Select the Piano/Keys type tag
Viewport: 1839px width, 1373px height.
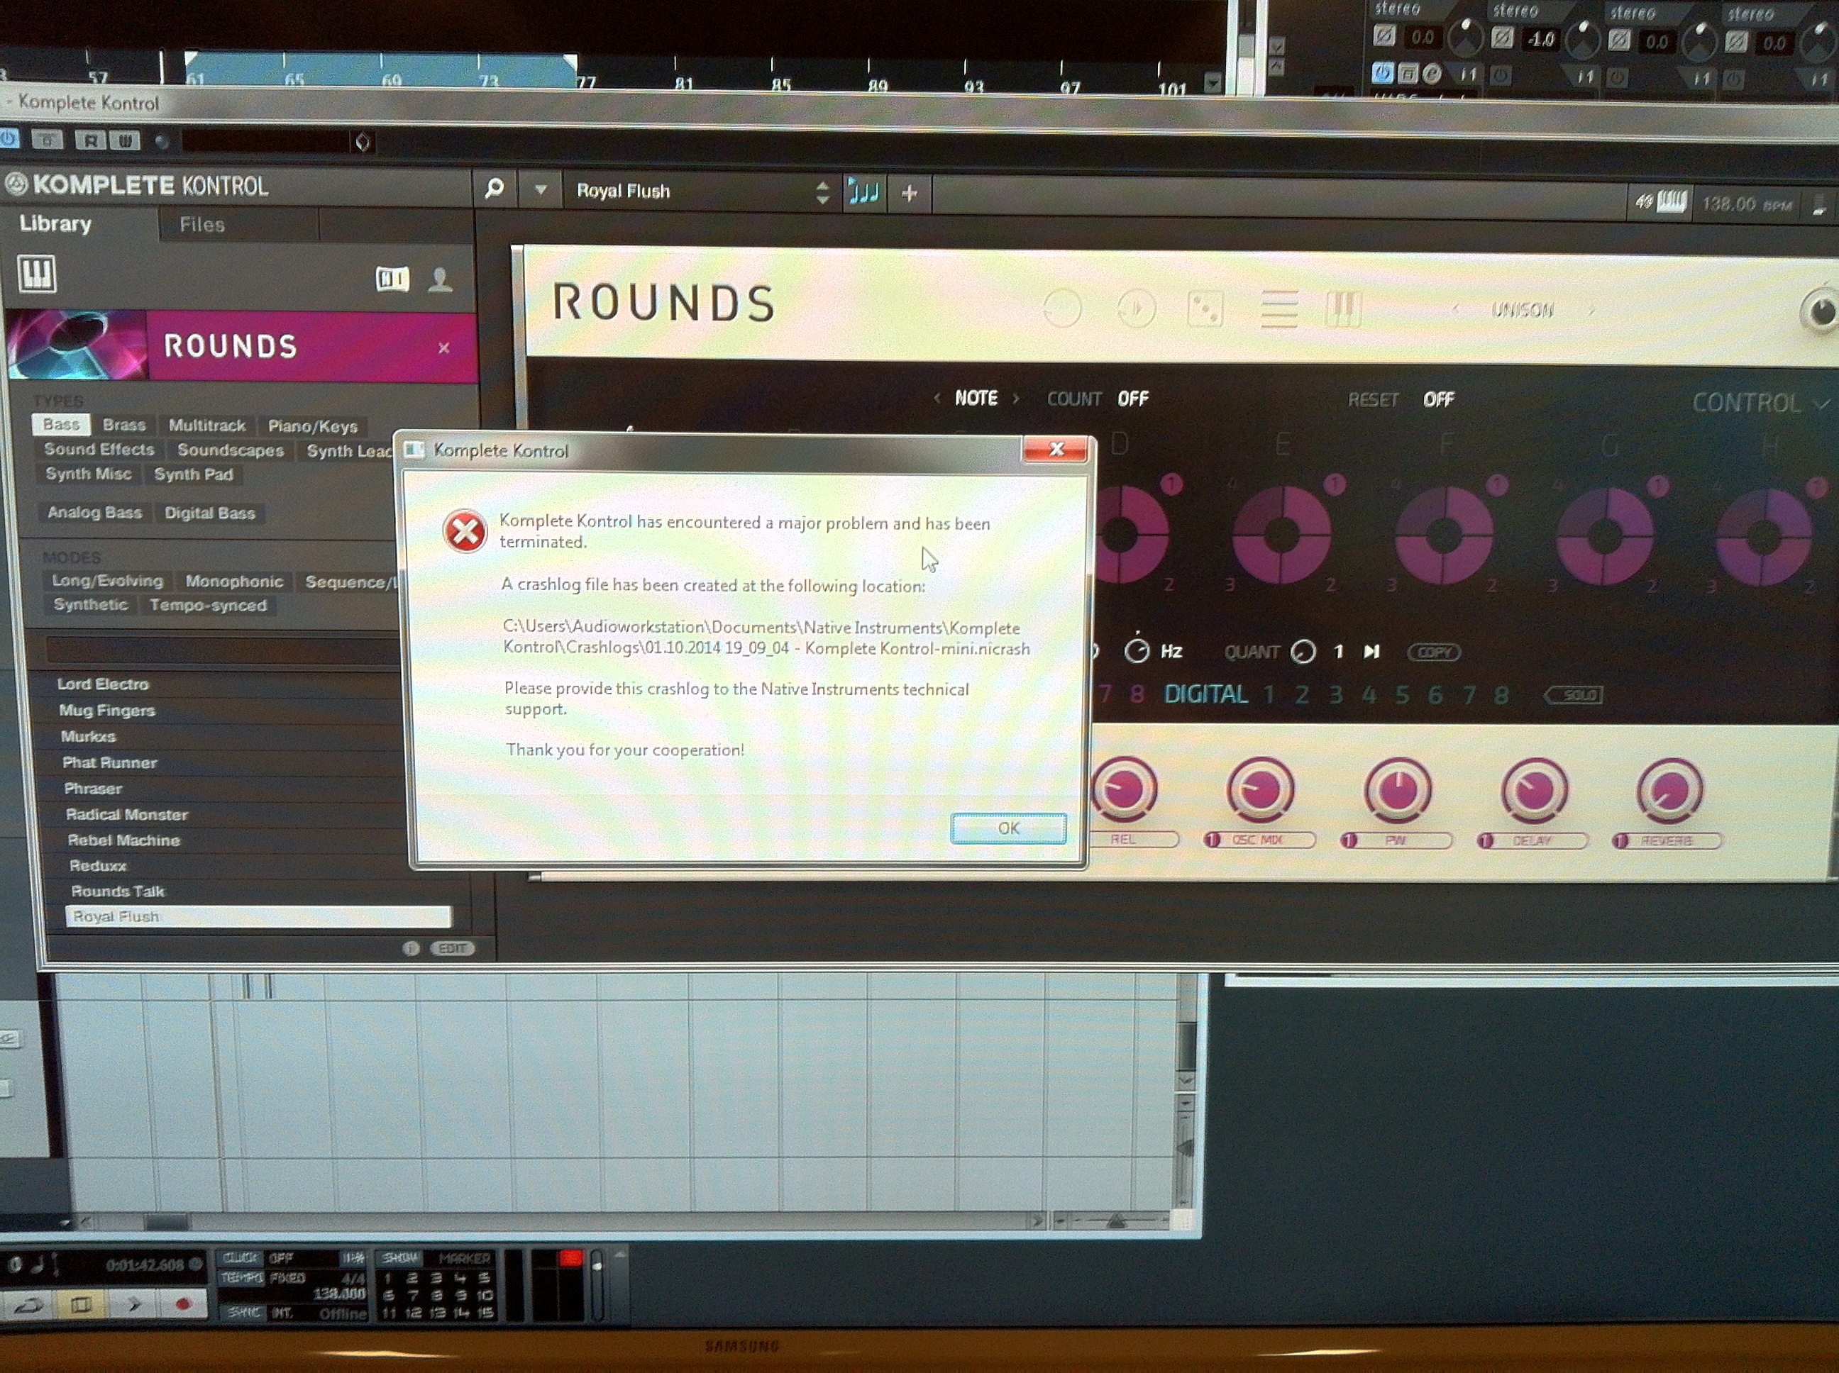[x=313, y=426]
